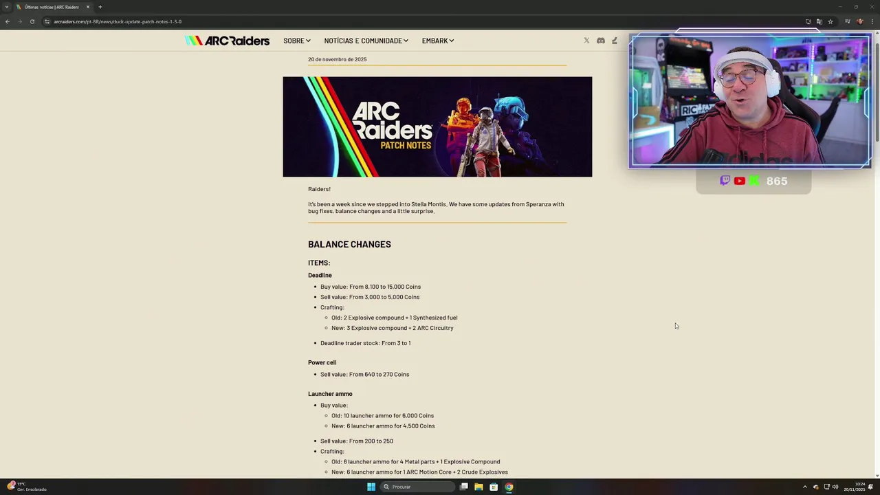Screen dimensions: 880x495
Task: Click the ARC Raiders Patch Notes banner image
Action: pyautogui.click(x=437, y=126)
